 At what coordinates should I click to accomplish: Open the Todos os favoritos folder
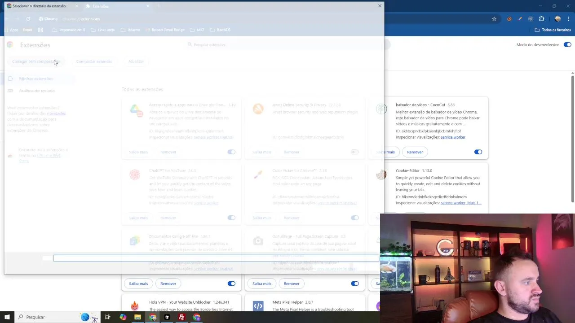pos(553,30)
